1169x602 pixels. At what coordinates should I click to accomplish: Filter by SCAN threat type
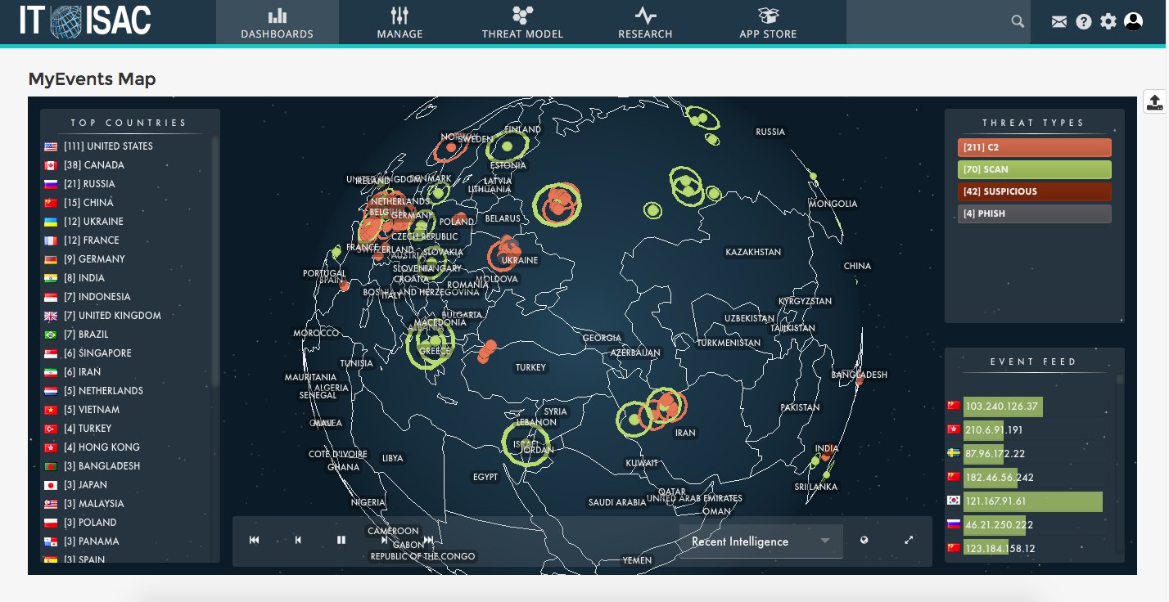1035,170
